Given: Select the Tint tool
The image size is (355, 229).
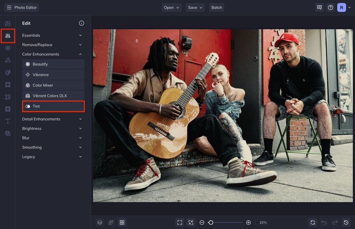Looking at the screenshot, I should (53, 106).
